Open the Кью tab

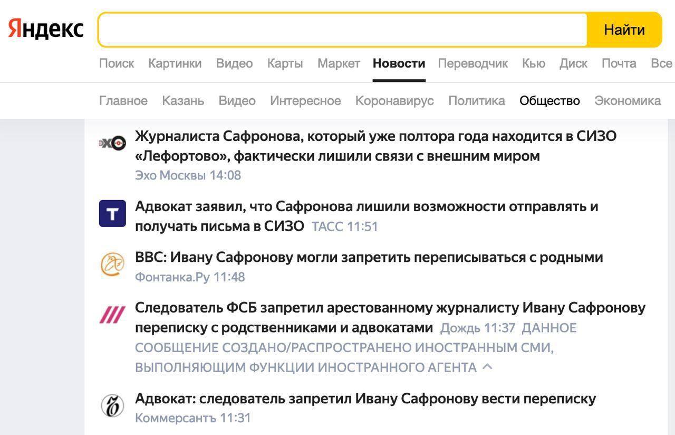[533, 63]
